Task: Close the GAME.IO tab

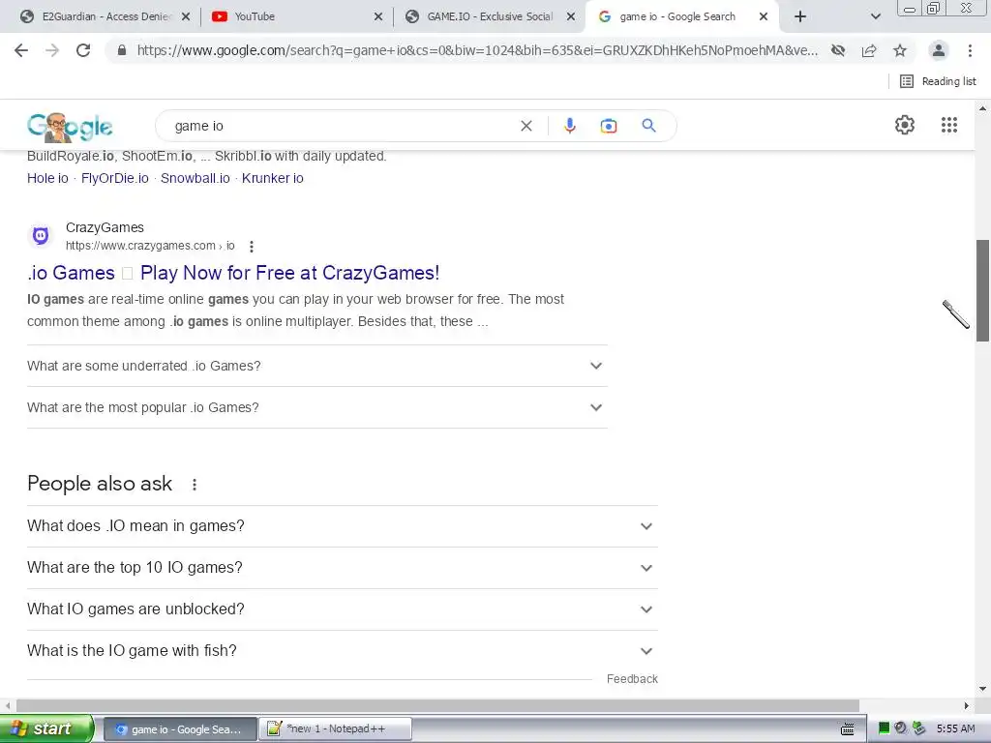Action: (x=571, y=17)
